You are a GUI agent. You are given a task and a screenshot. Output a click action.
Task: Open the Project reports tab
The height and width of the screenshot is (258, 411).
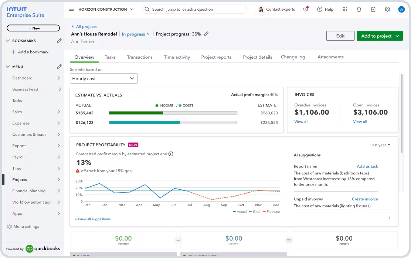click(216, 57)
